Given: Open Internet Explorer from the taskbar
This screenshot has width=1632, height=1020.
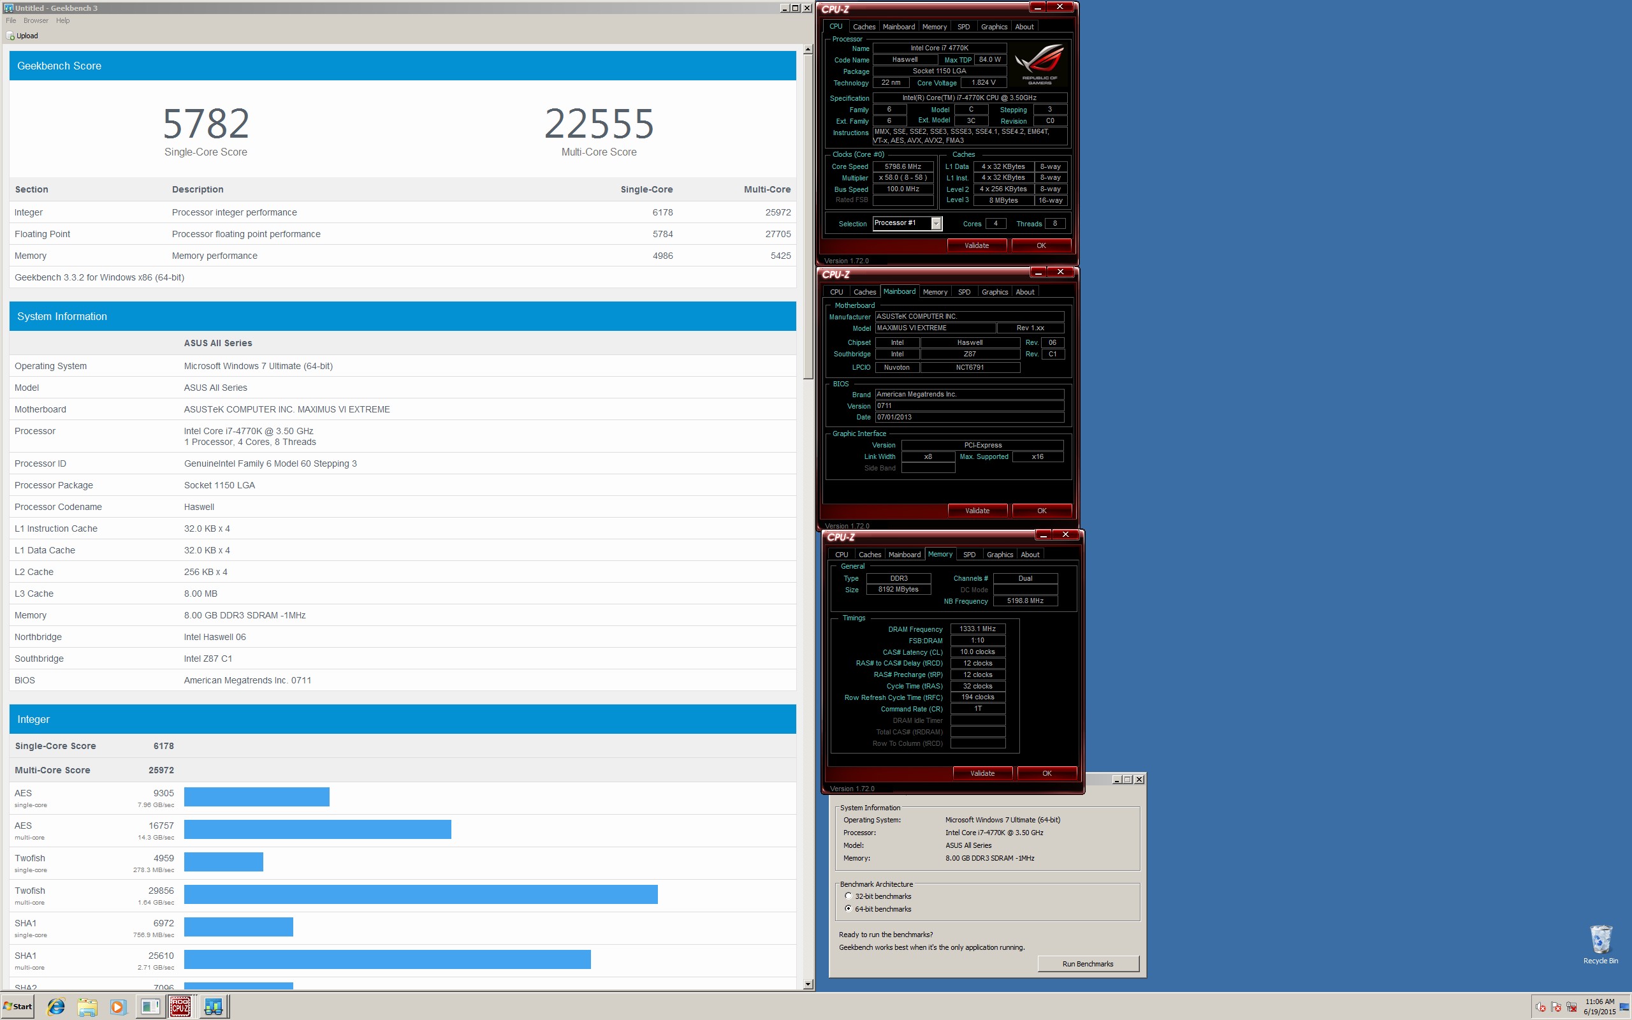Looking at the screenshot, I should (x=56, y=1007).
